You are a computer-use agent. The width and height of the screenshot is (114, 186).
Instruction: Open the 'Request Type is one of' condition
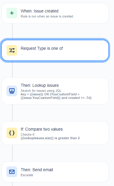coord(42,48)
